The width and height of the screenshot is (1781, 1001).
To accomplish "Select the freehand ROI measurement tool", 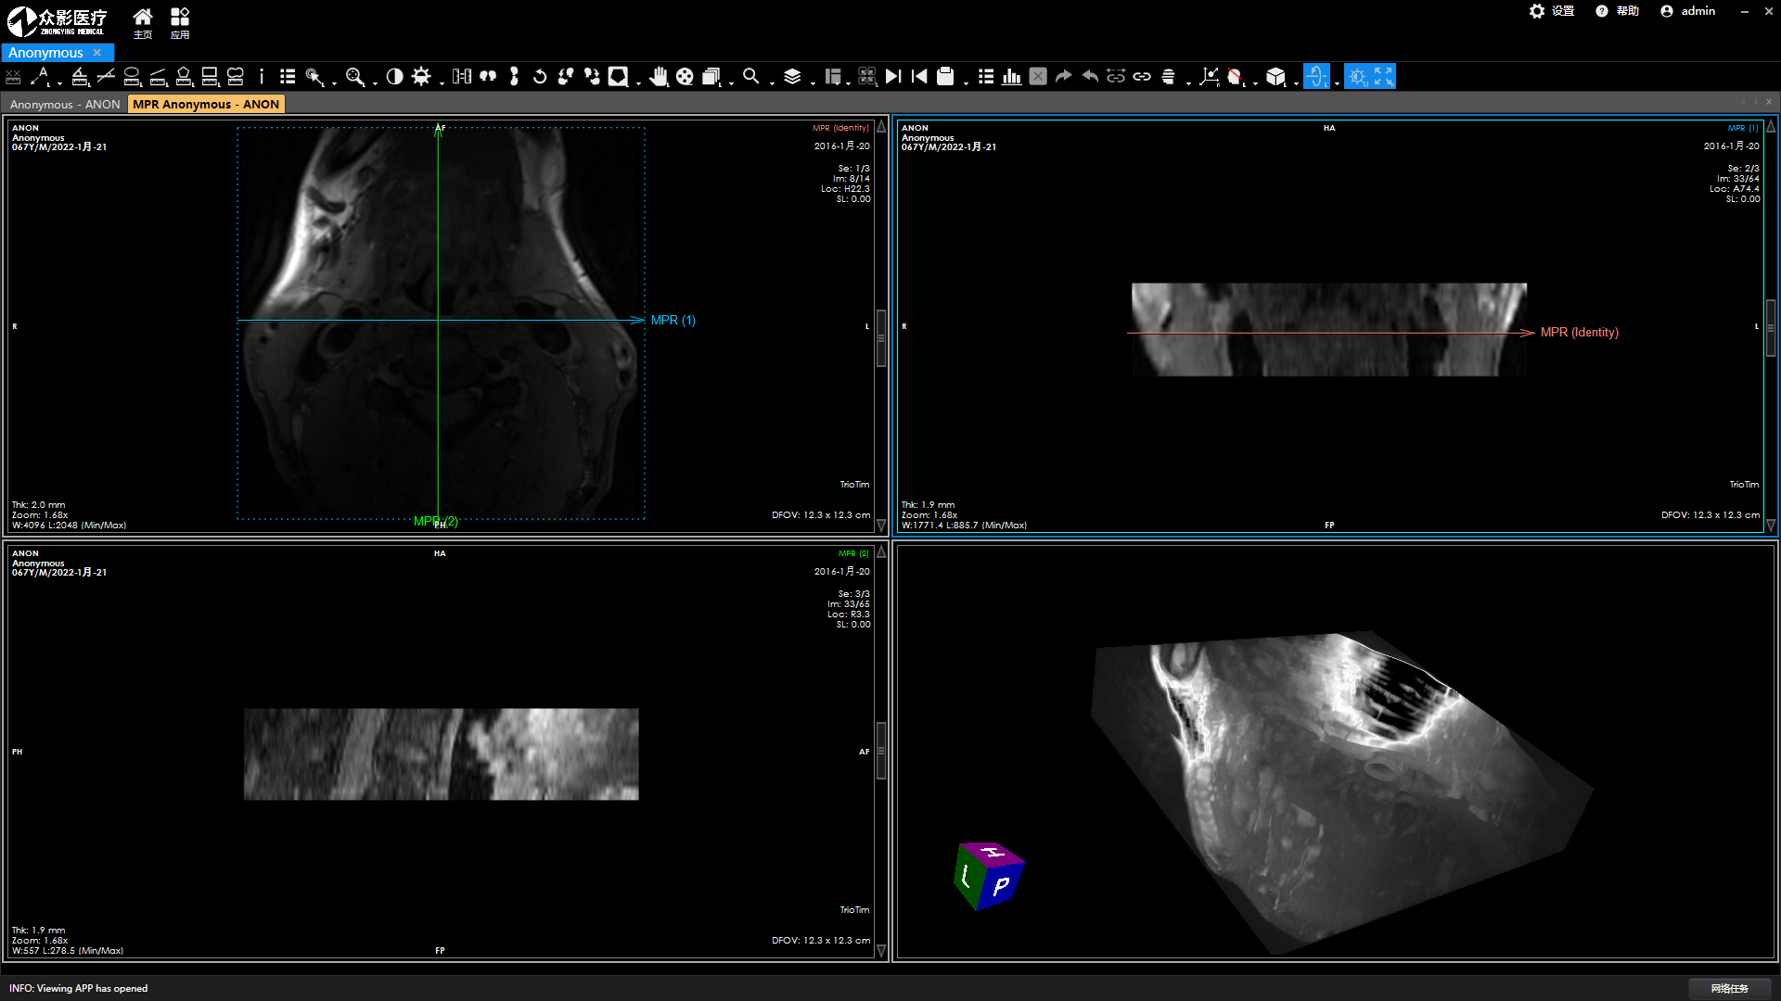I will [236, 77].
